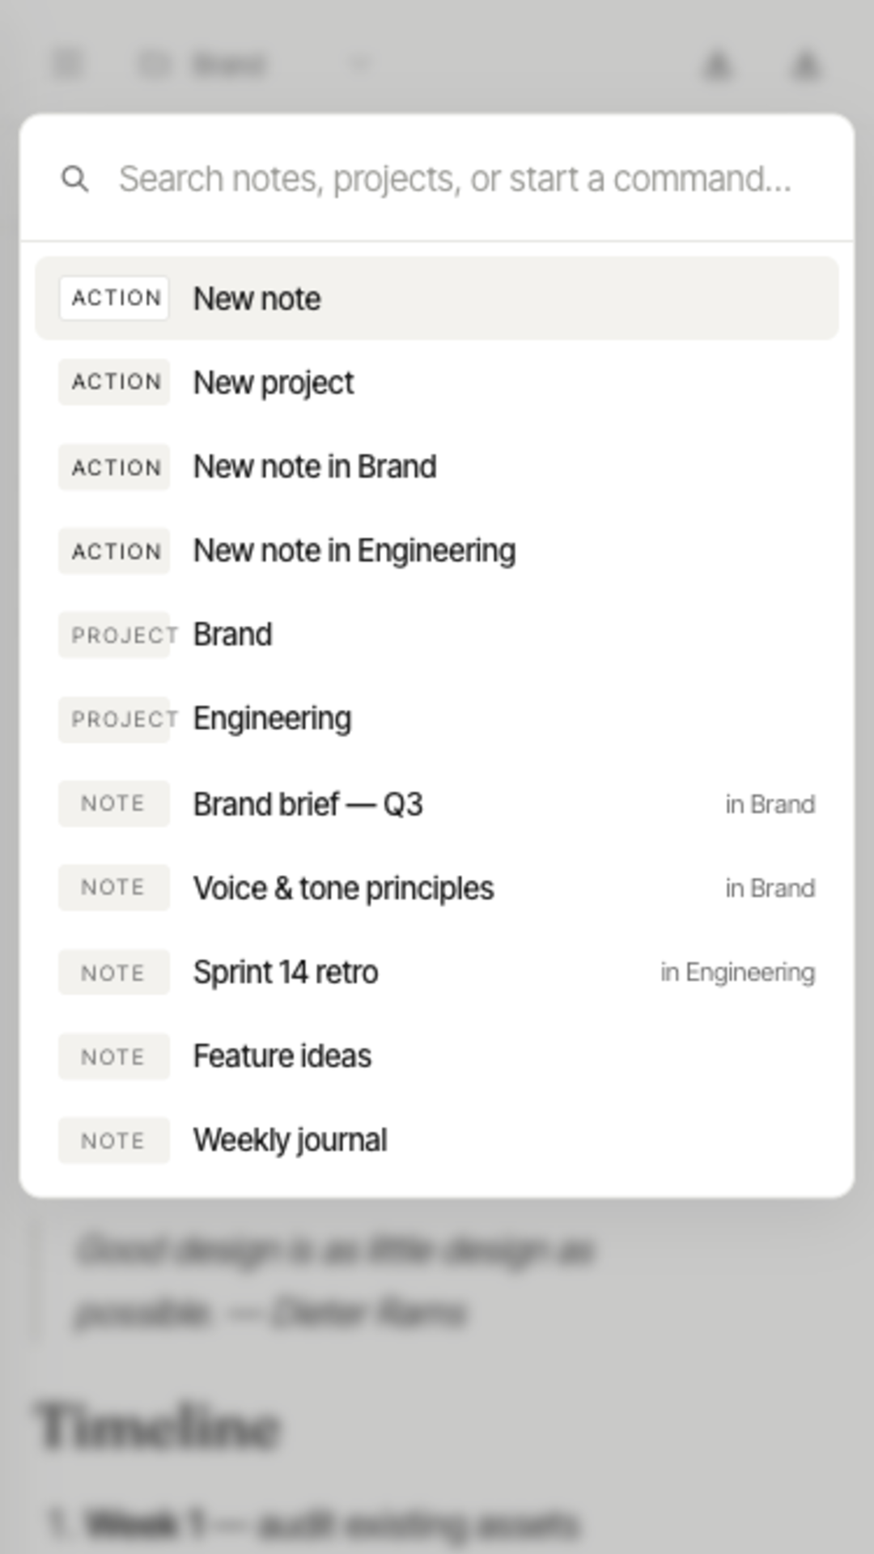Image resolution: width=874 pixels, height=1554 pixels.
Task: Tap the first notification icon top-right
Action: (715, 66)
